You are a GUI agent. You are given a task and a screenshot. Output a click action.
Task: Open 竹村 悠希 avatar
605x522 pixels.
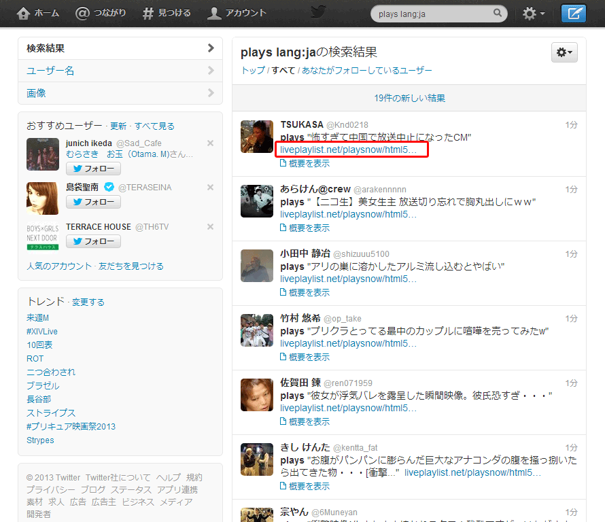click(256, 330)
